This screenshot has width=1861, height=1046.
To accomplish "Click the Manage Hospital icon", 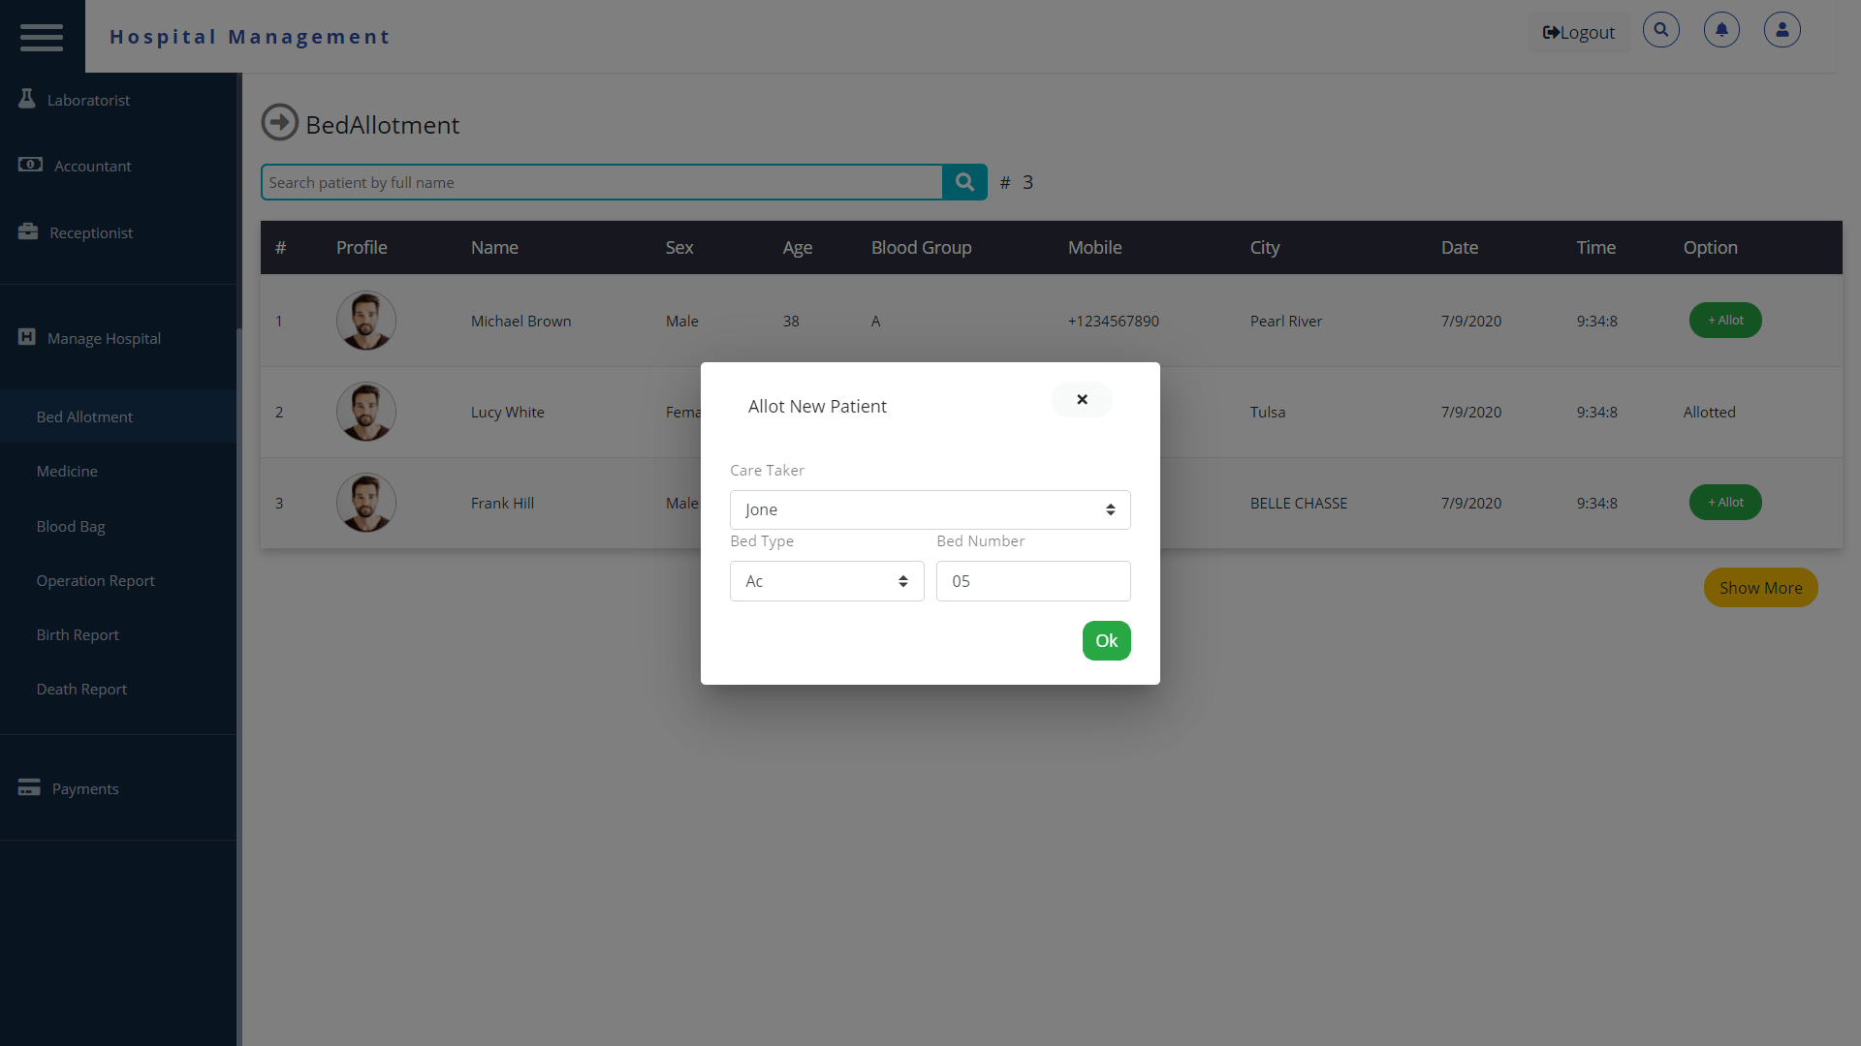I will click(x=27, y=337).
